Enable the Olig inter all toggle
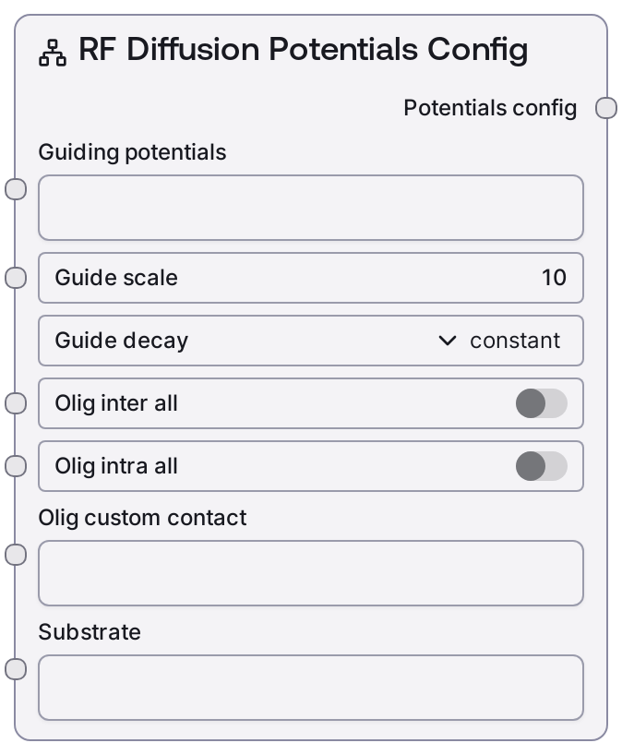 [541, 403]
